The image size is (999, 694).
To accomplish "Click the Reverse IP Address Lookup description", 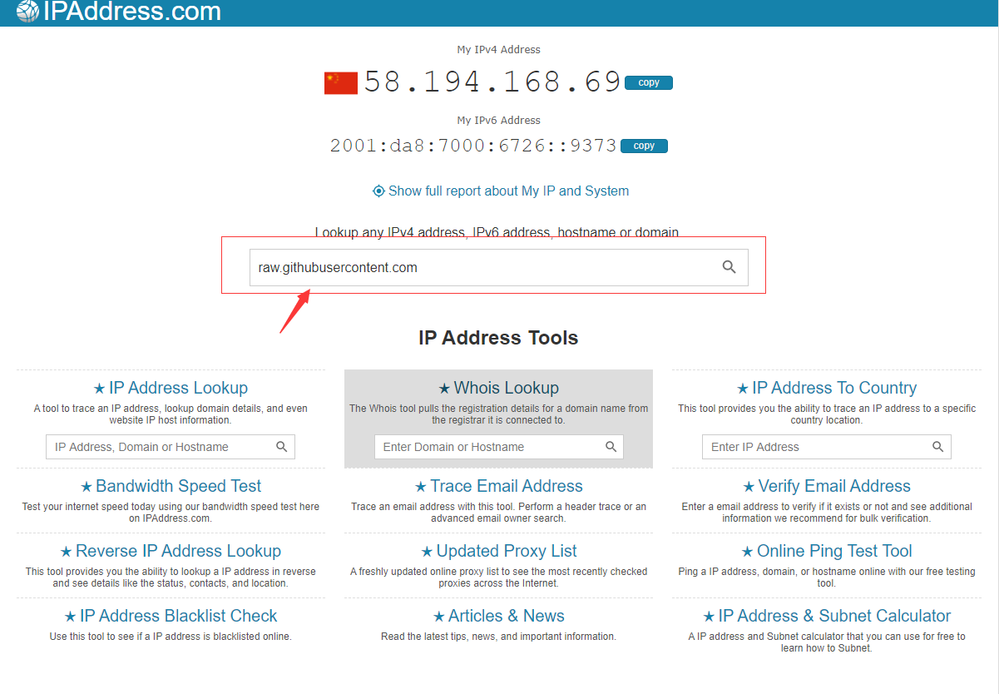I will (x=171, y=578).
